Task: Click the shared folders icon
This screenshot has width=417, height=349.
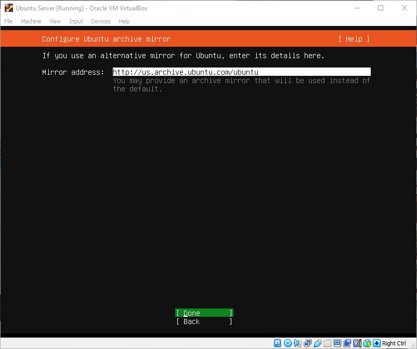Action: click(327, 343)
